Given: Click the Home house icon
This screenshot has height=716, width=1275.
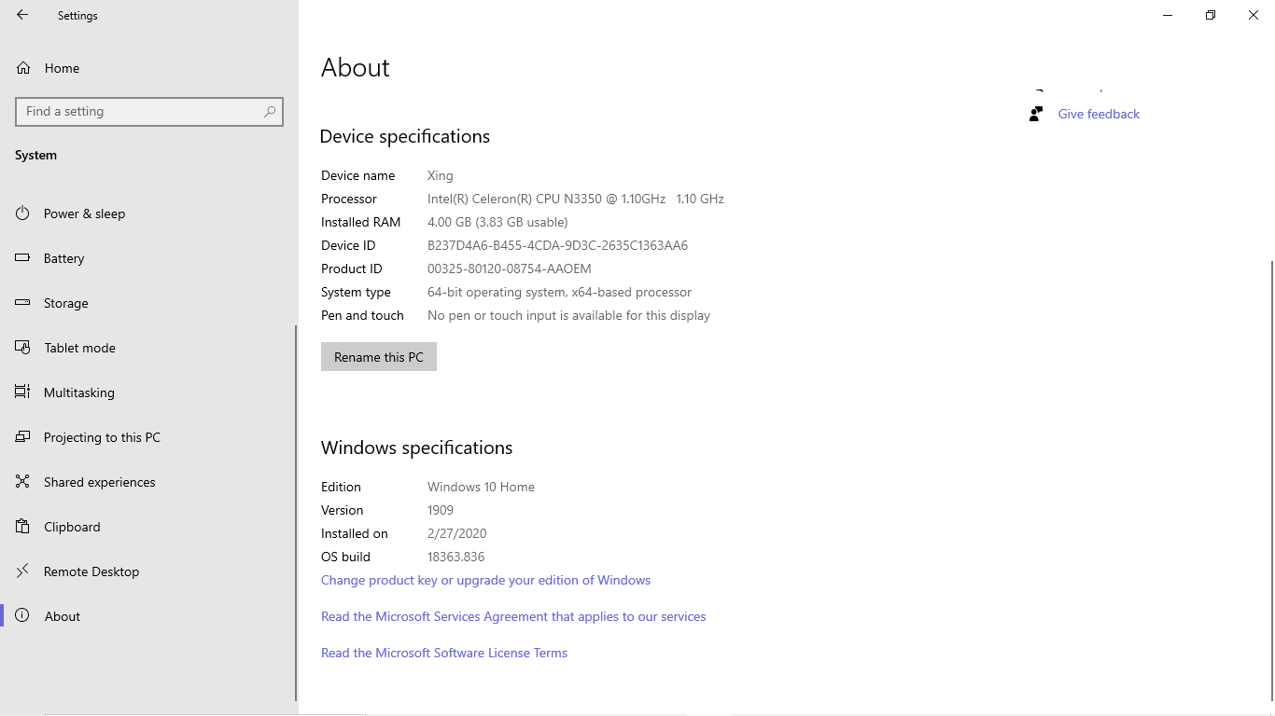Looking at the screenshot, I should 23,68.
